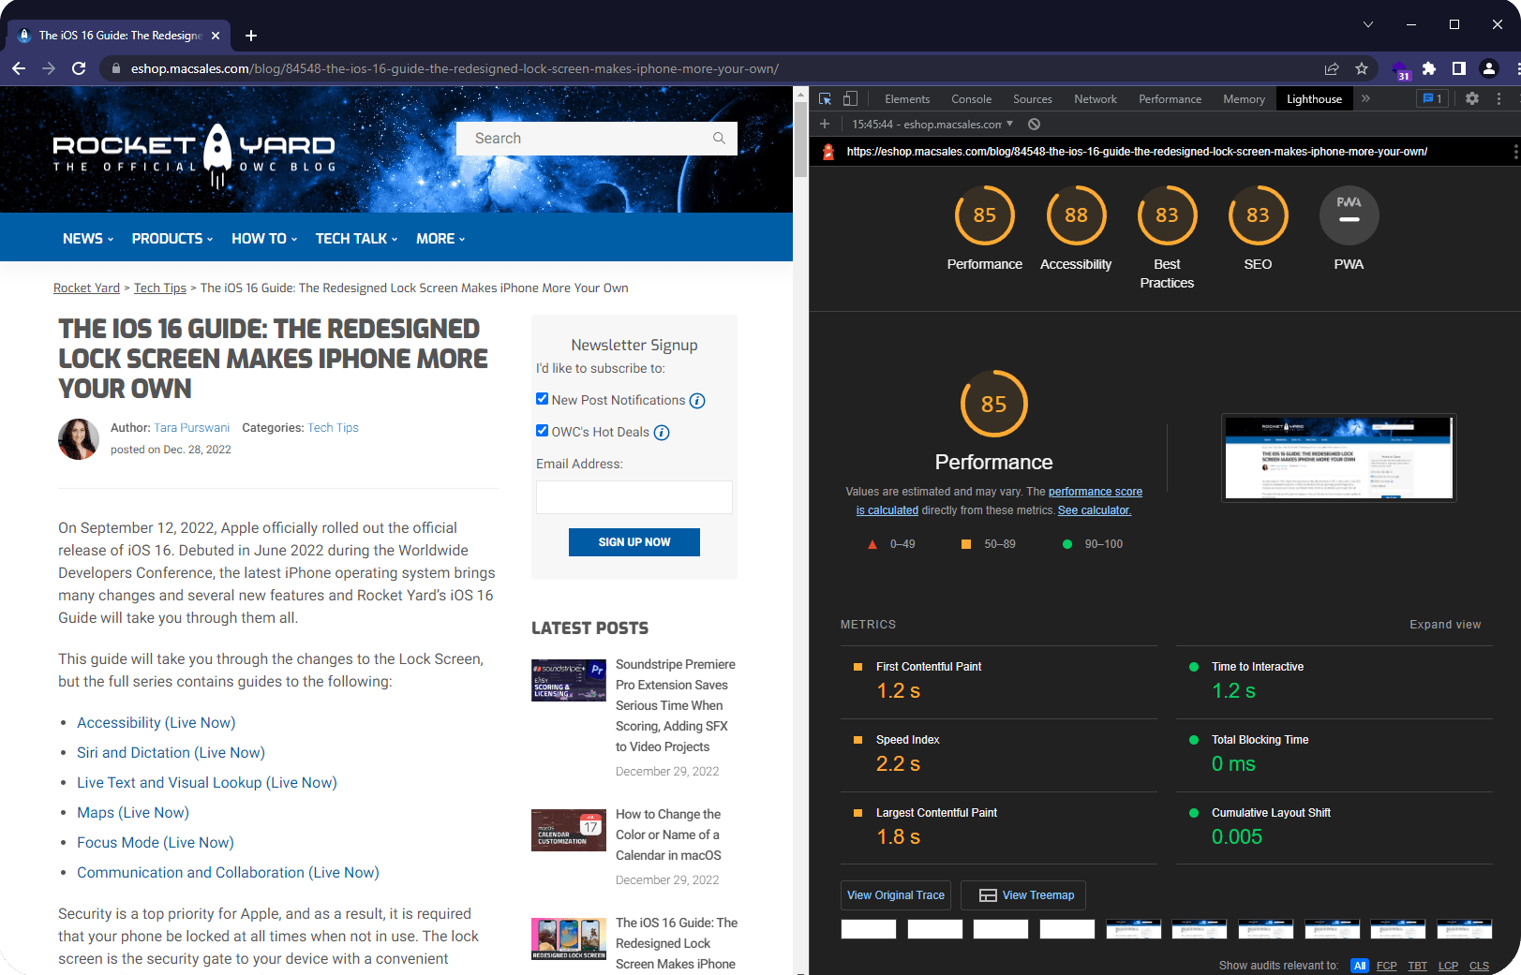Select the DevTools element inspector icon
This screenshot has width=1521, height=975.
(825, 98)
